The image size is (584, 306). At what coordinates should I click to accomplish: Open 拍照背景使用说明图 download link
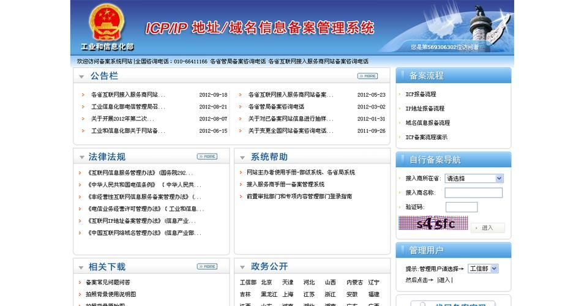tap(111, 294)
